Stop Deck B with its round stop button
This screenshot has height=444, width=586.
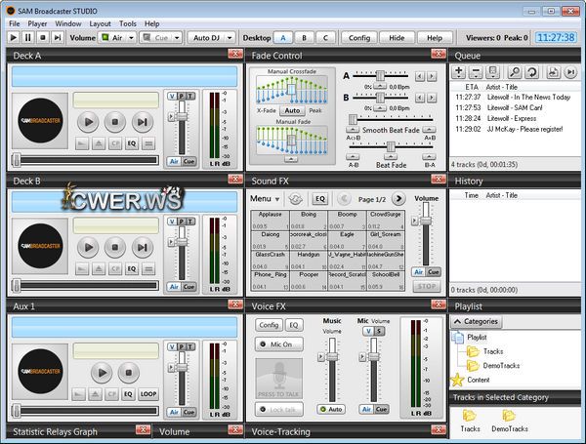tap(115, 247)
